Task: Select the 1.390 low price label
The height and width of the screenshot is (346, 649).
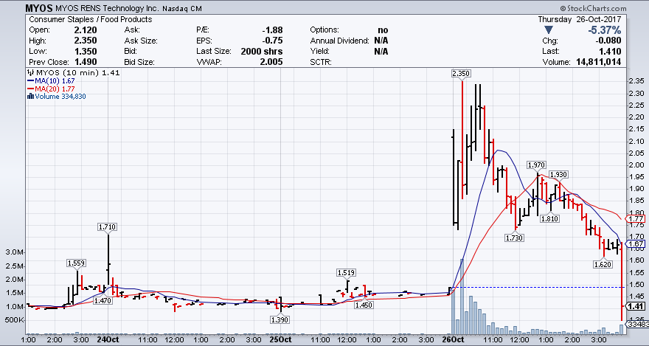Action: (280, 319)
